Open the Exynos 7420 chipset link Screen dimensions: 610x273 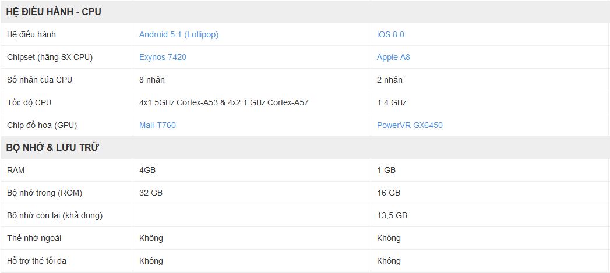163,57
